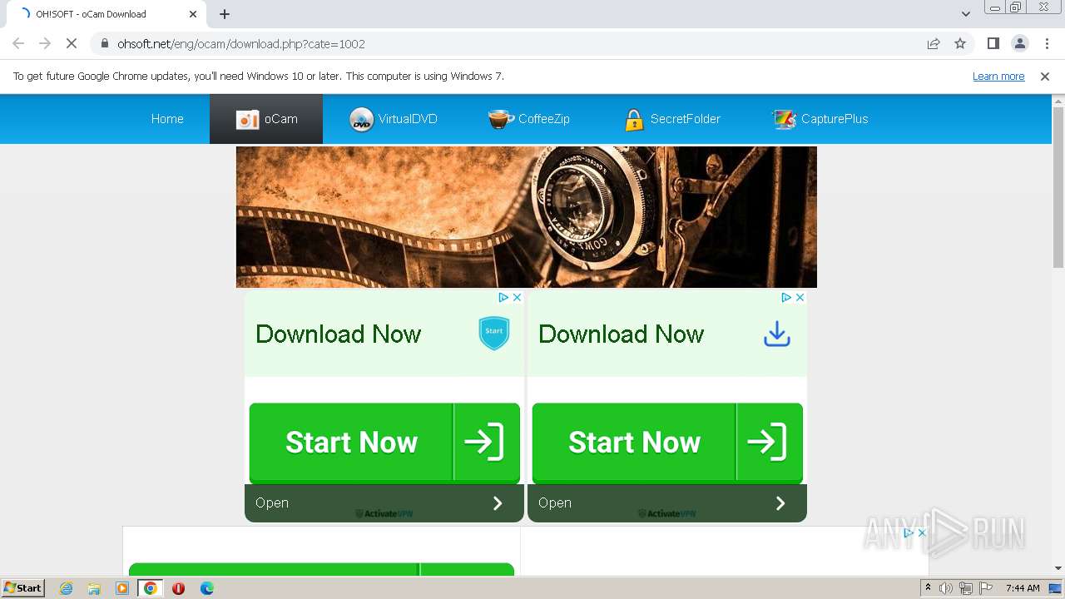Open AdChoices info on left ad
Image resolution: width=1065 pixels, height=599 pixels.
point(503,297)
